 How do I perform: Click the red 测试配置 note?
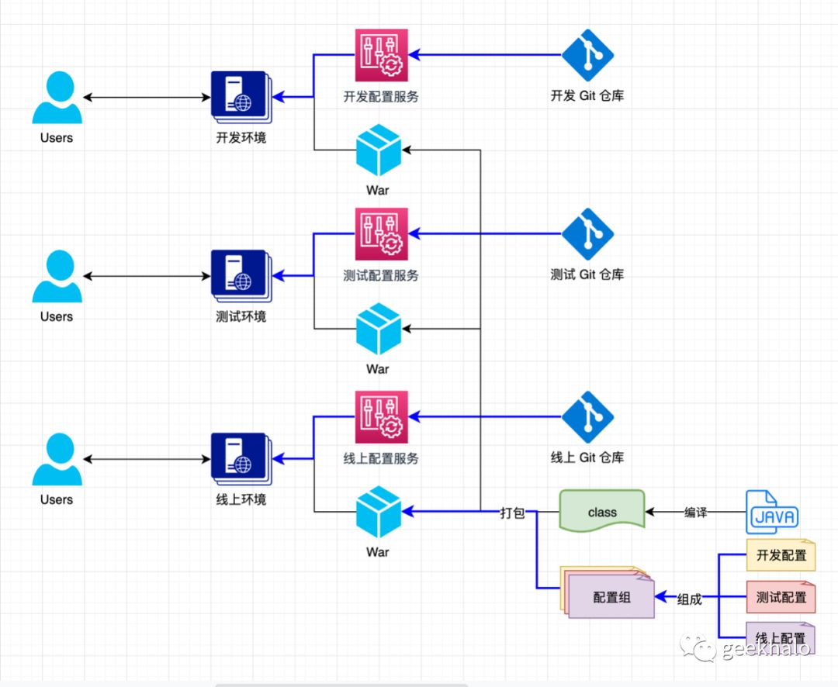[x=781, y=597]
